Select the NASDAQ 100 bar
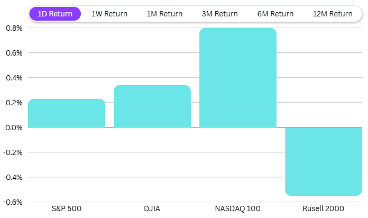 coord(238,78)
